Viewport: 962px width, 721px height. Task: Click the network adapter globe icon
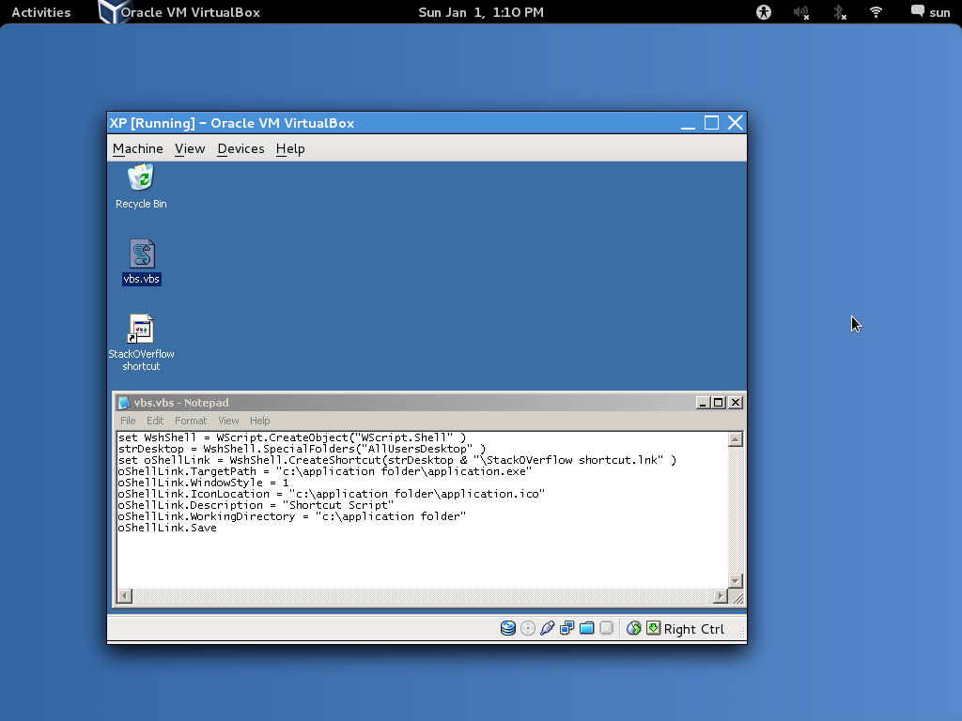(x=632, y=628)
